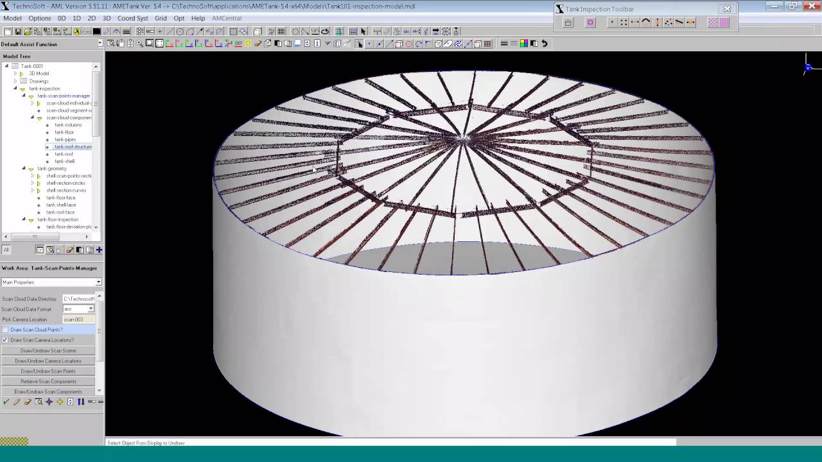Click Draw/Undraw Scan Points button

(48, 371)
